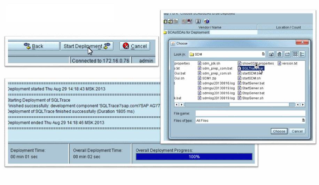Viewport: 319px width, 185px height.
Task: Select file StopServer.sh
Action: coord(251,98)
